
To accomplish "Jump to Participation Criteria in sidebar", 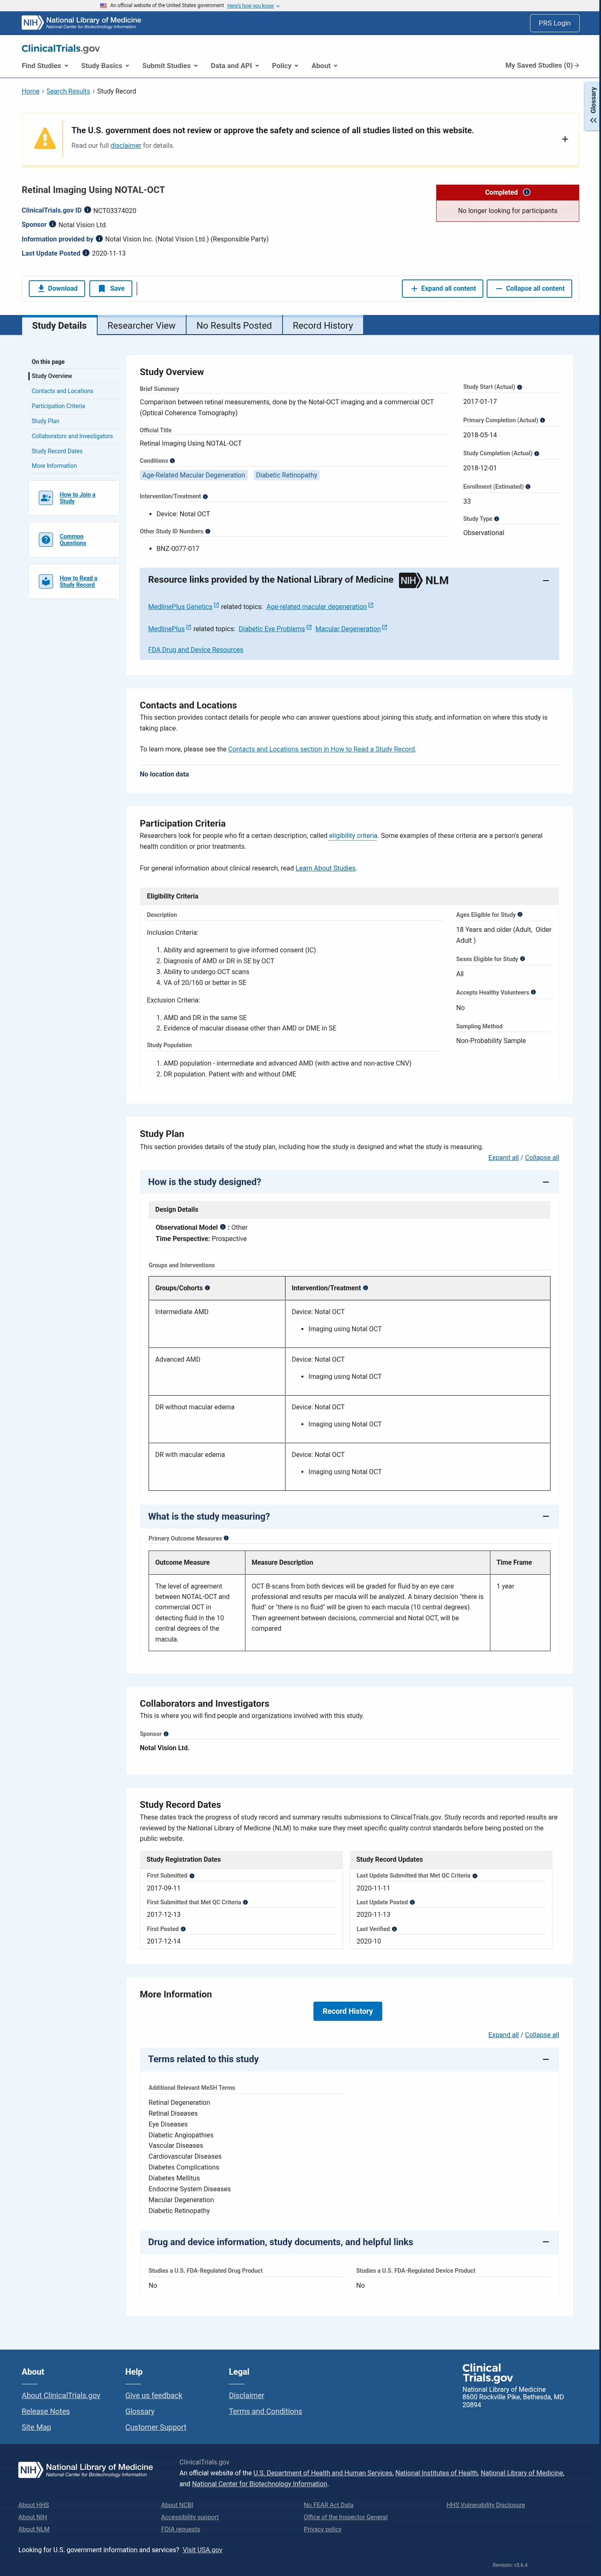I will [58, 406].
